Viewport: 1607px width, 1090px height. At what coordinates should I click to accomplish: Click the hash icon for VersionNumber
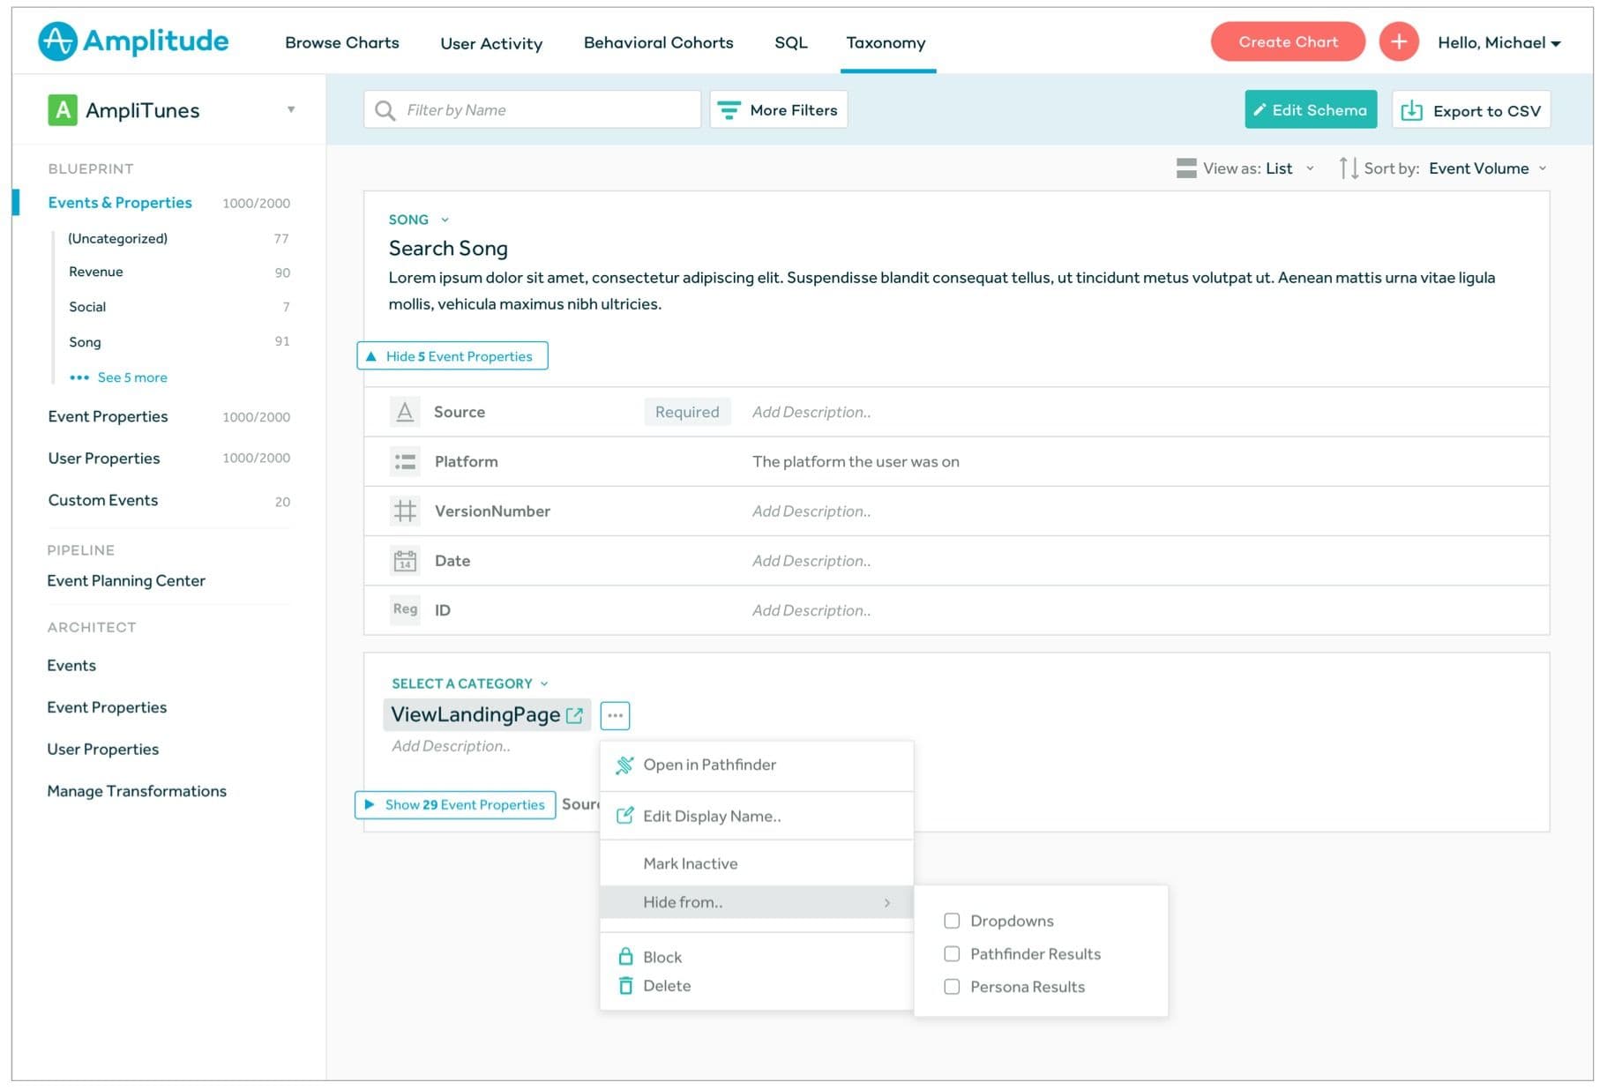pyautogui.click(x=405, y=511)
